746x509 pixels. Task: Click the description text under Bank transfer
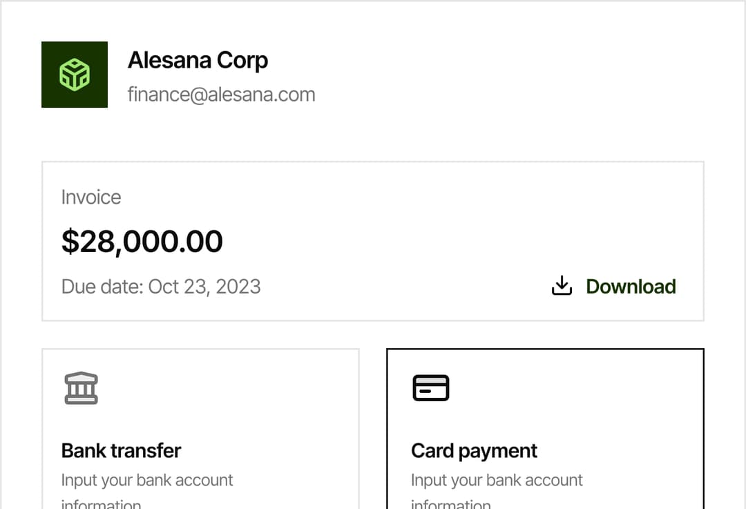pos(147,481)
